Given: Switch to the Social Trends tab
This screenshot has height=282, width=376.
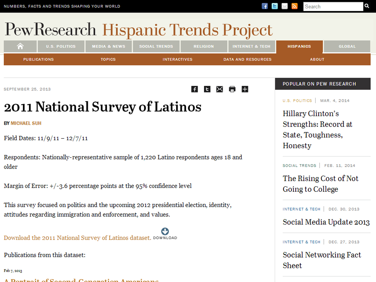Looking at the screenshot, I should (x=156, y=46).
